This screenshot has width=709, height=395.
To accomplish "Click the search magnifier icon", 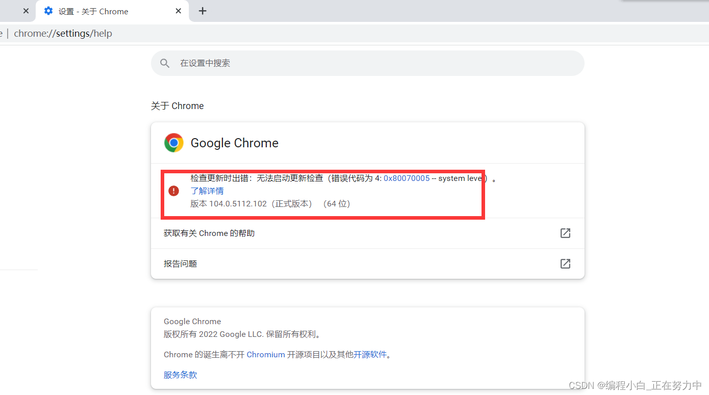I will coord(164,63).
